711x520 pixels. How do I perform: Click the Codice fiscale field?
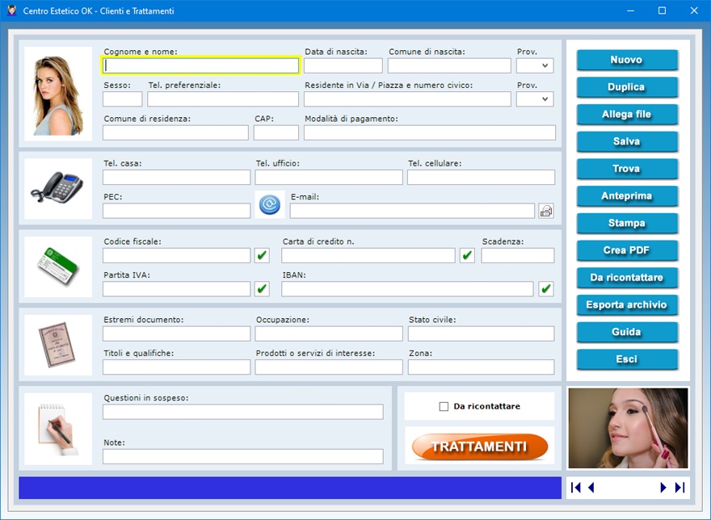pos(176,255)
